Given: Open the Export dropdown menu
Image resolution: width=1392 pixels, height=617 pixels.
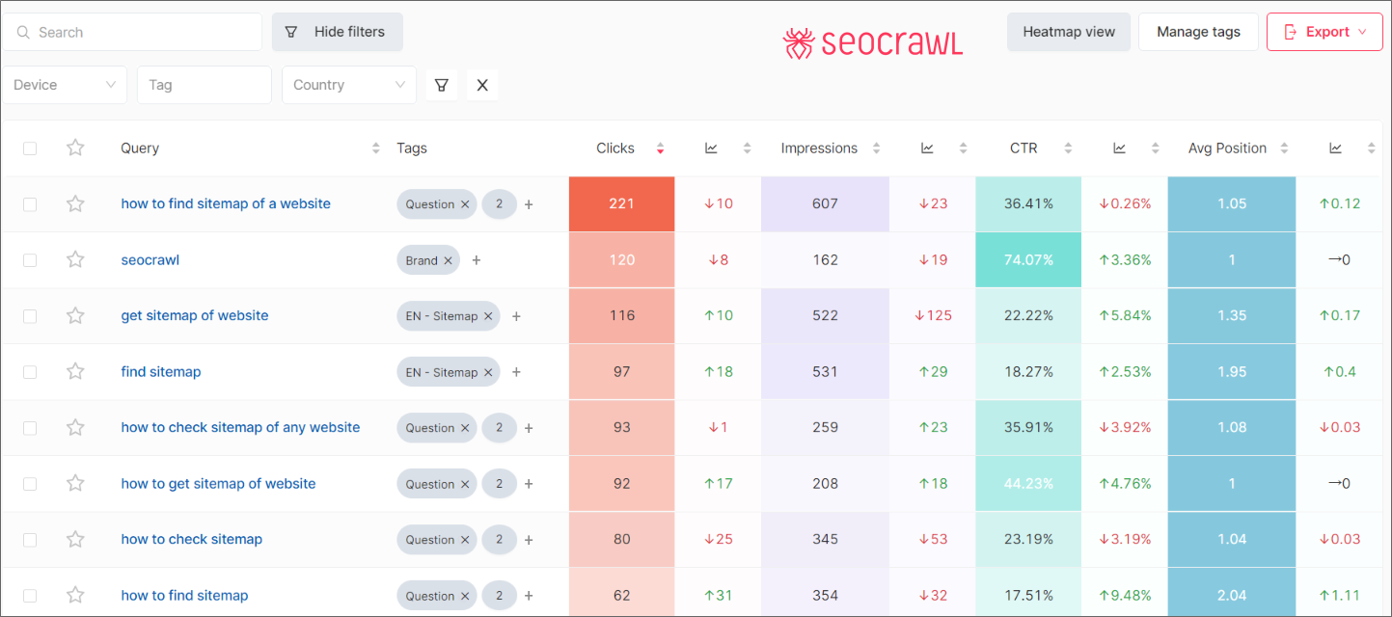Looking at the screenshot, I should tap(1324, 32).
